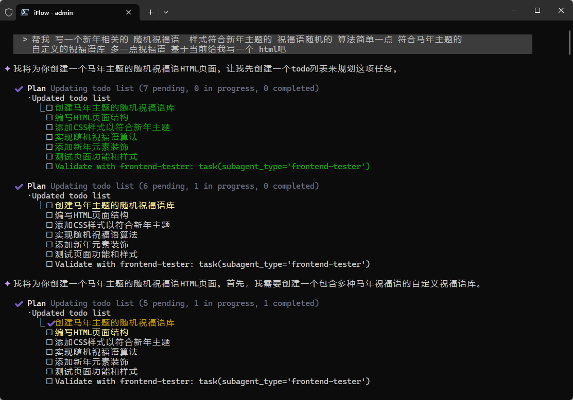
Task: Click the sparkle icon before the message containing 首先
Action: click(7, 283)
